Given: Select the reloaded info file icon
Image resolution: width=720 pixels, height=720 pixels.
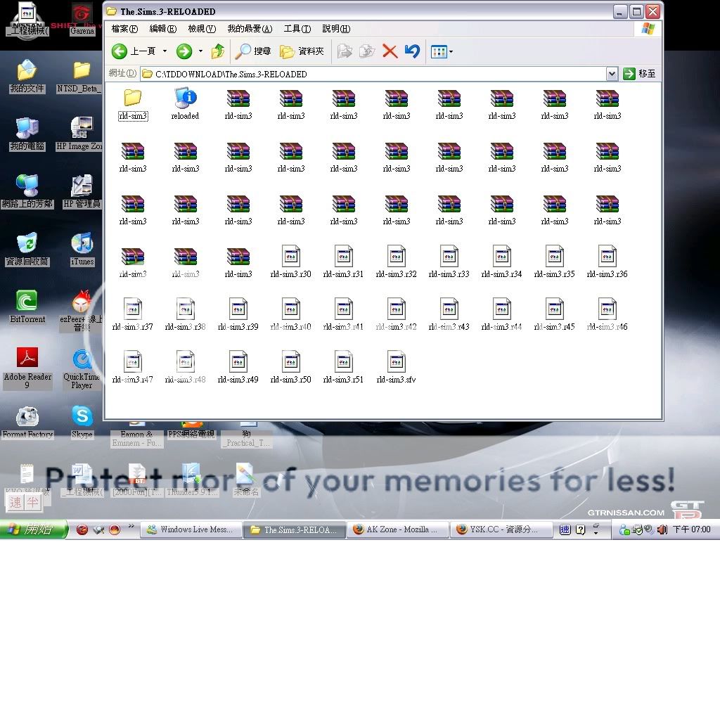Looking at the screenshot, I should click(x=186, y=102).
